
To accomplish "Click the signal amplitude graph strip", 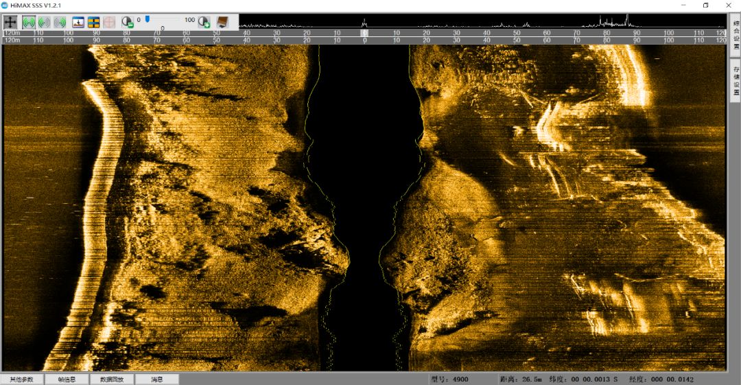I will (x=482, y=21).
